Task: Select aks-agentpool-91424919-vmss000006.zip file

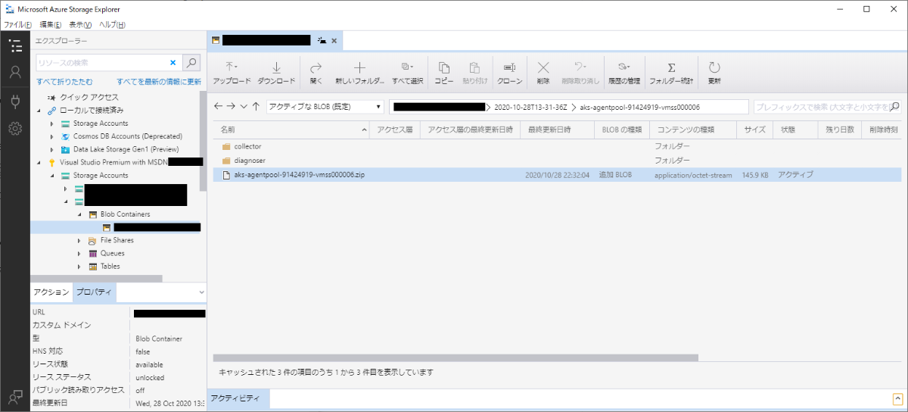Action: tap(556, 174)
